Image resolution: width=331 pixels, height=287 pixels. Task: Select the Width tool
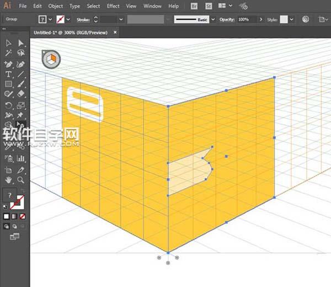(x=8, y=115)
